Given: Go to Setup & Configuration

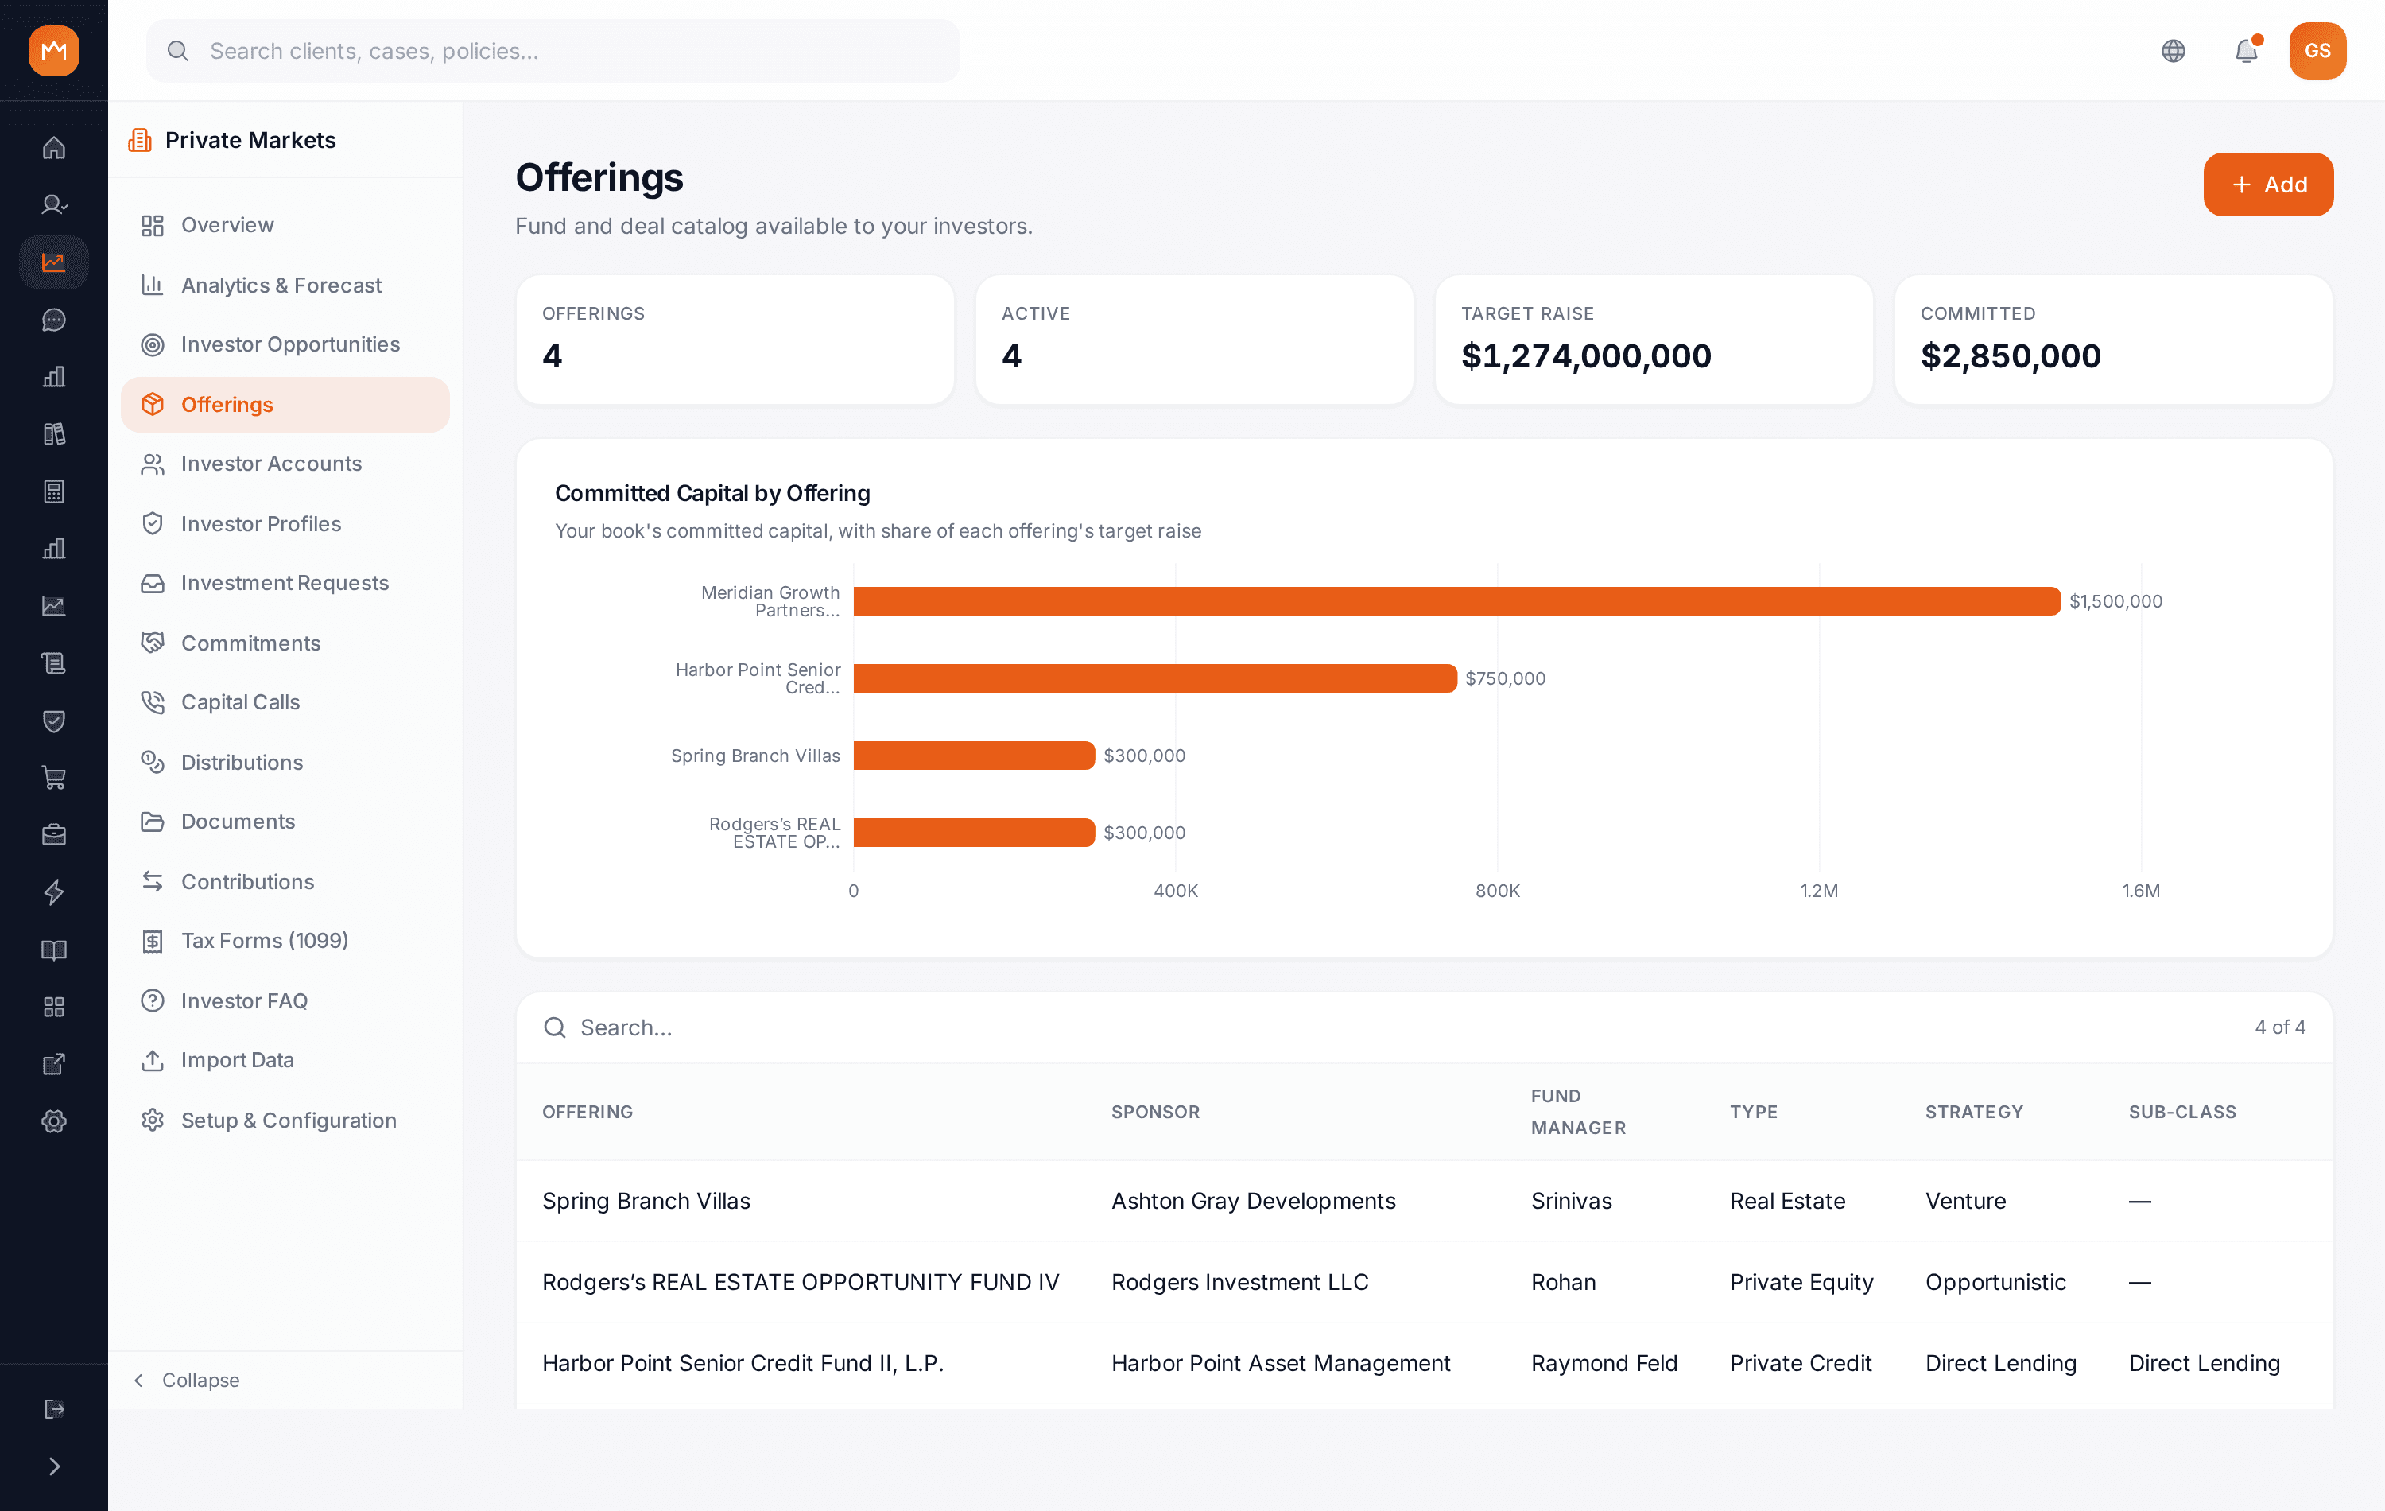Looking at the screenshot, I should [285, 1120].
